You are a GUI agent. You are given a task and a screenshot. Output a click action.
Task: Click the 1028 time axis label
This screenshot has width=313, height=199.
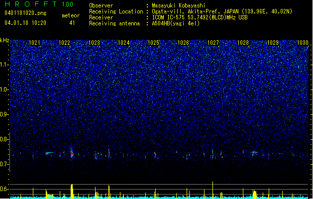click(x=243, y=43)
